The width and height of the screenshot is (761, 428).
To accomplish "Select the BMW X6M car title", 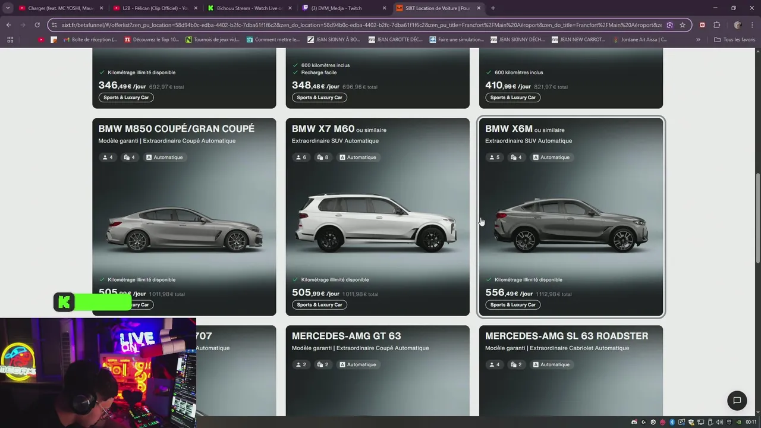I will pos(509,128).
